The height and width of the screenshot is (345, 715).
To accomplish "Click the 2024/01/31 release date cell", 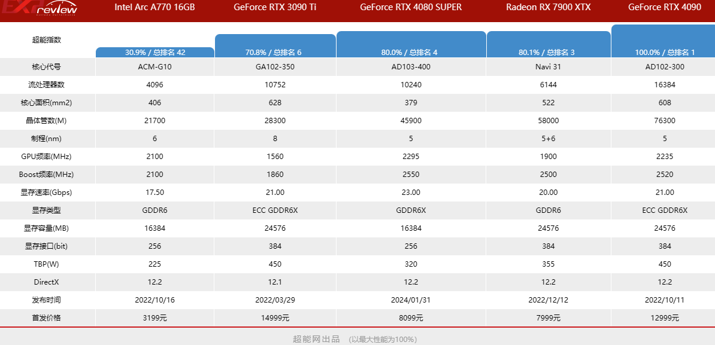I will [x=410, y=300].
